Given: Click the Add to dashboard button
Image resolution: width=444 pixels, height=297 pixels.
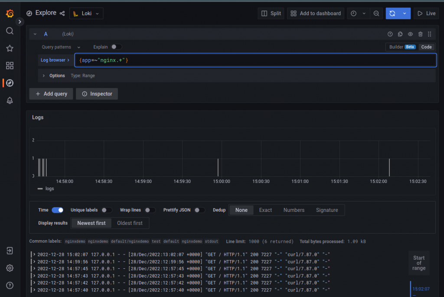Looking at the screenshot, I should tap(315, 13).
